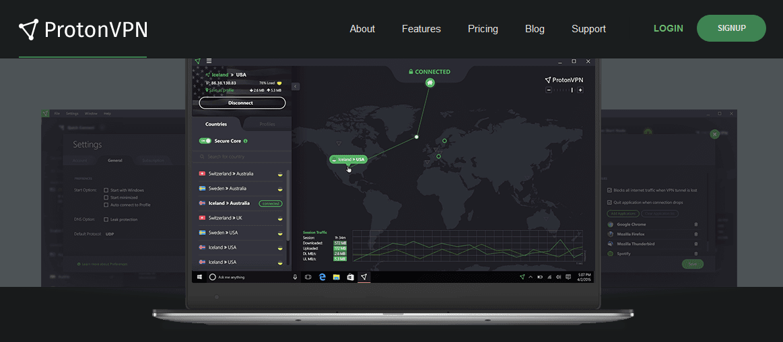783x342 pixels.
Task: Toggle Quit application when connection drops
Action: (609, 202)
